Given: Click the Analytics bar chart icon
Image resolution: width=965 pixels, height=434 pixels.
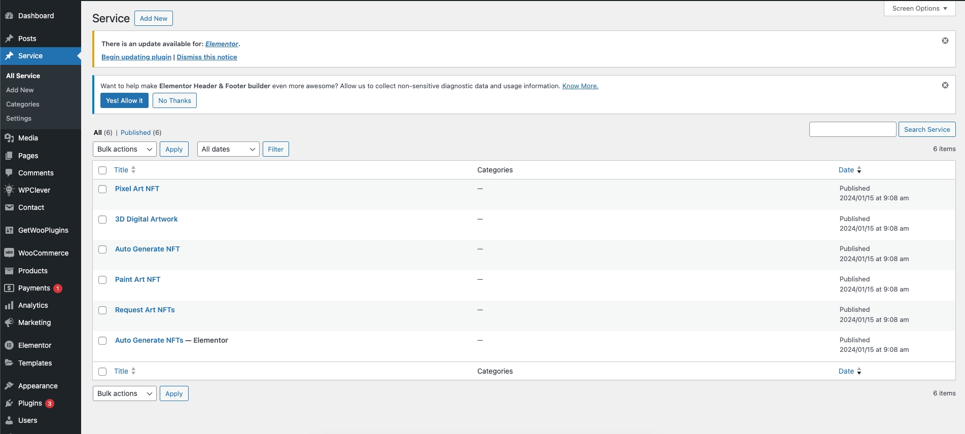Looking at the screenshot, I should pyautogui.click(x=9, y=305).
